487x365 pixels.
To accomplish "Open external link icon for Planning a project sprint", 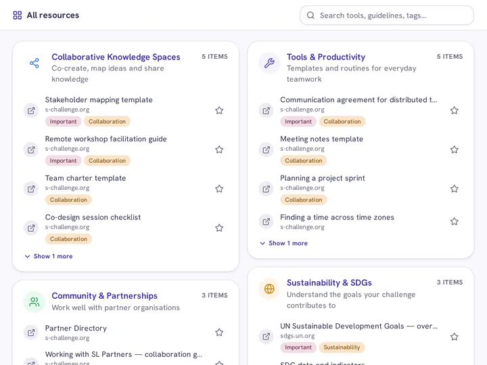I will click(x=266, y=189).
